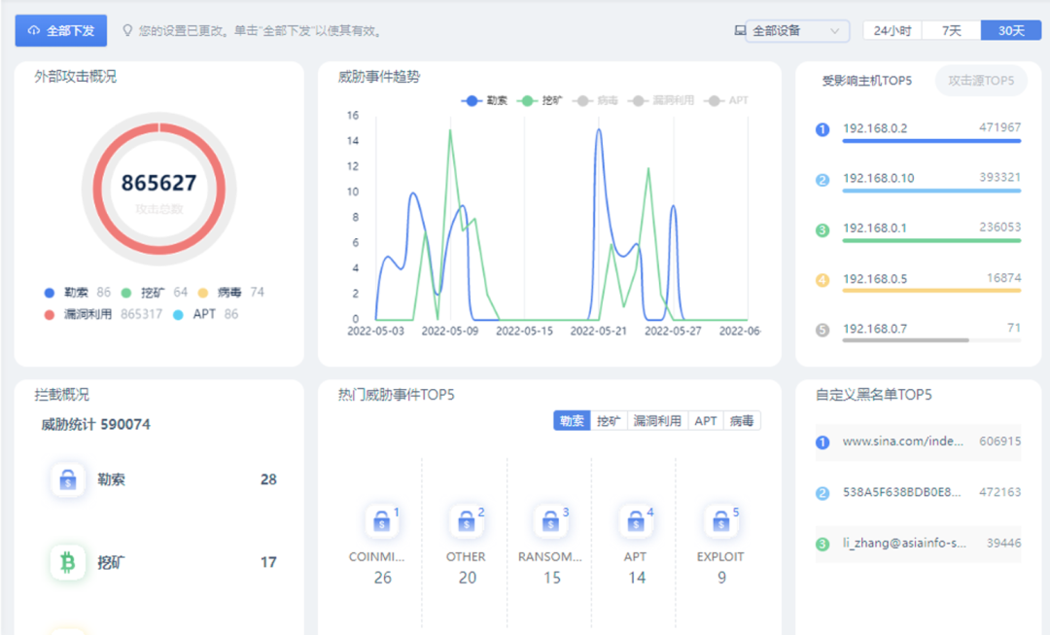Image resolution: width=1050 pixels, height=635 pixels.
Task: Select the 24小时 time range
Action: [x=892, y=31]
